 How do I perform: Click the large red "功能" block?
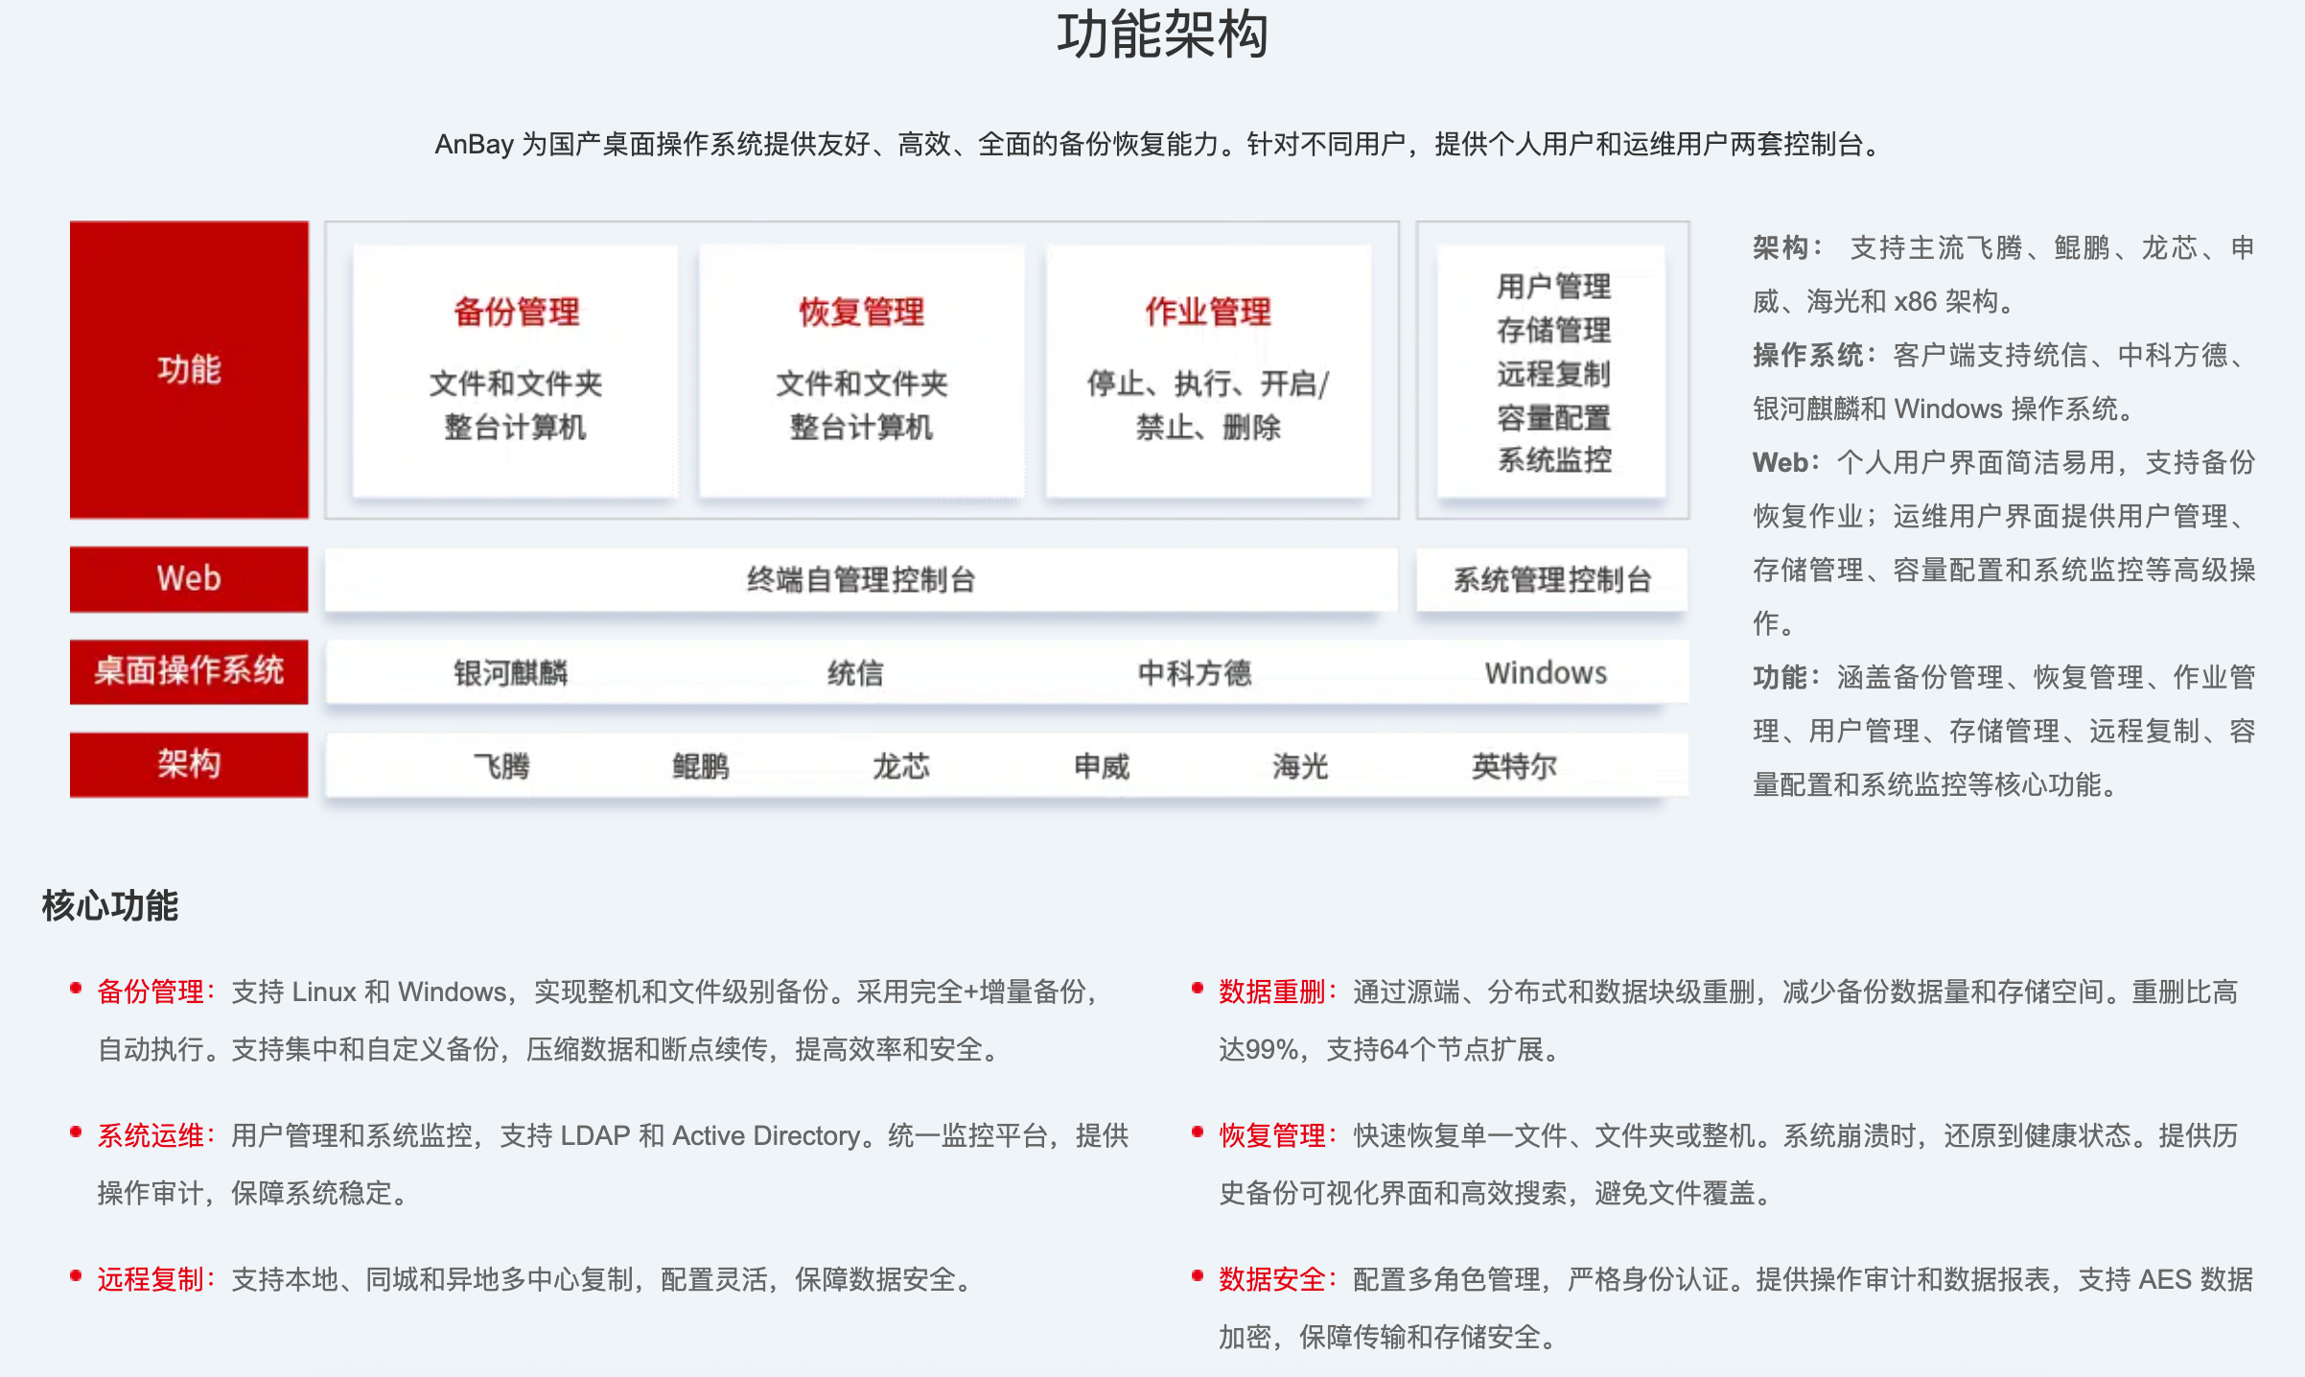pyautogui.click(x=189, y=370)
